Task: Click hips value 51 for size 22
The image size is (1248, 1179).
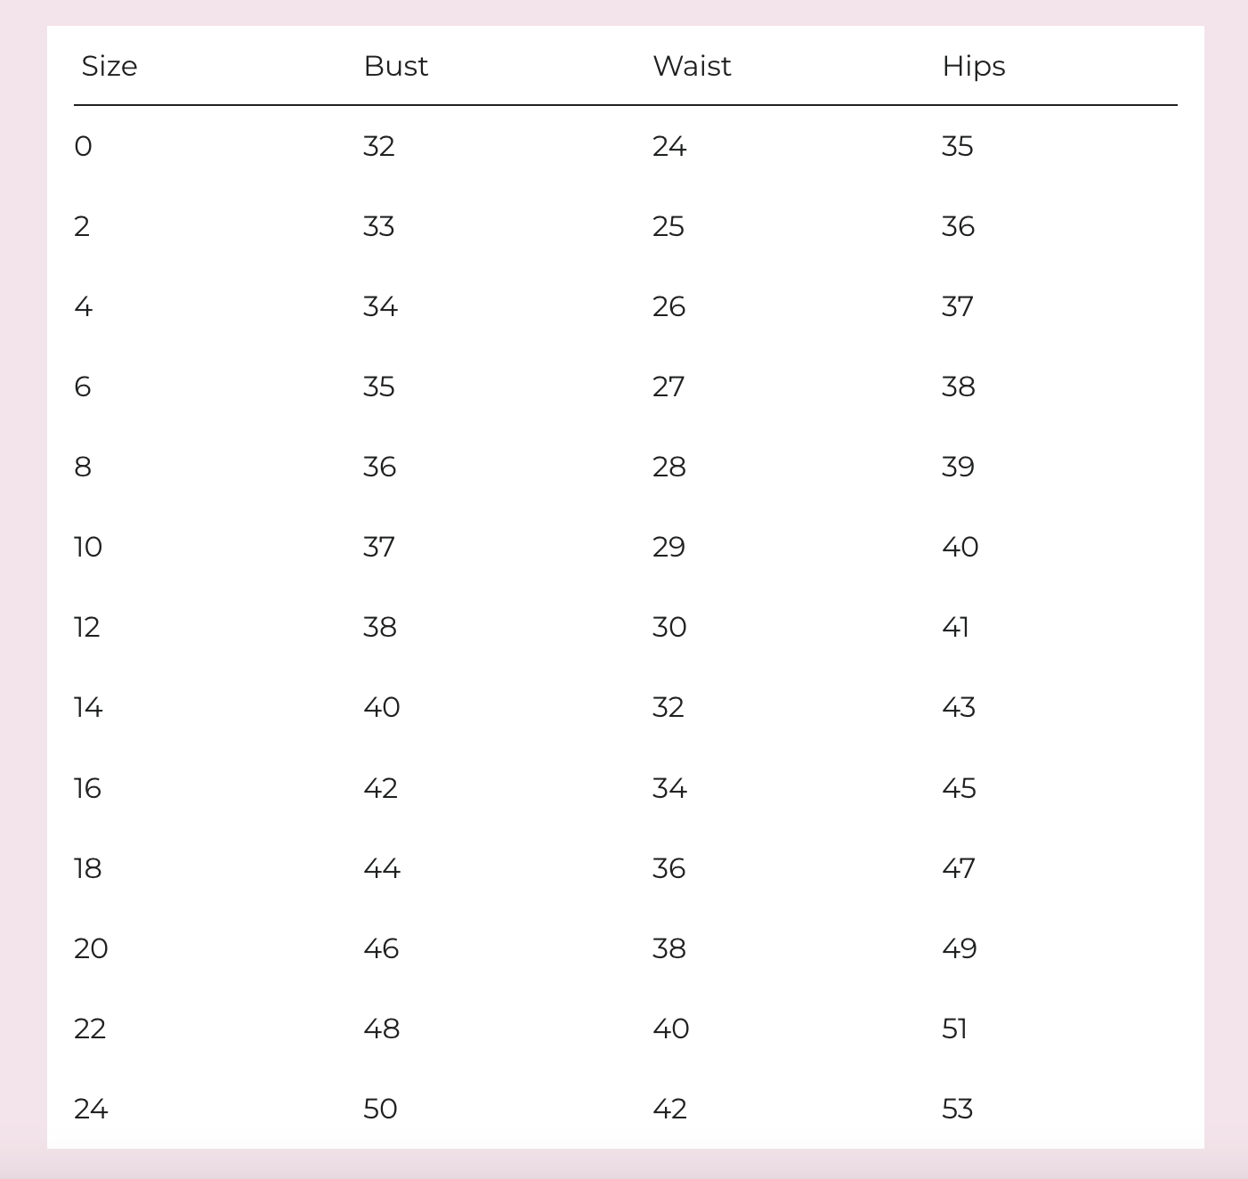Action: [954, 1029]
